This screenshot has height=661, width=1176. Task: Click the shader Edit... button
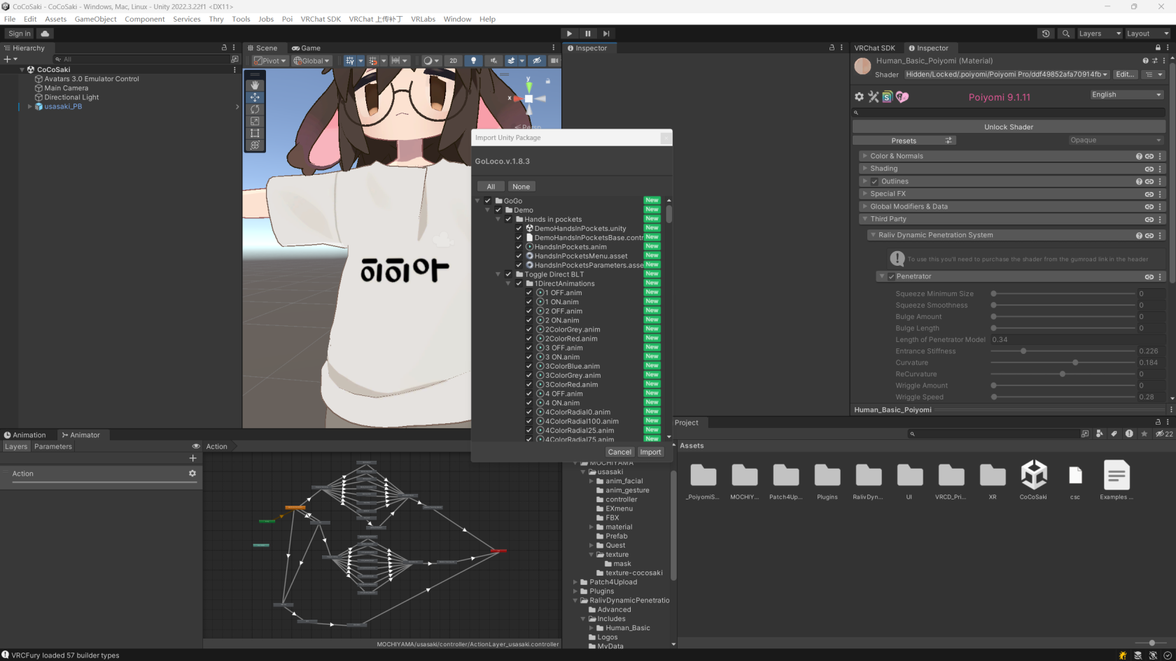[1125, 74]
